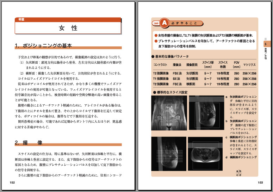Click the 'SE法' cell in the T1 row
Screen dimensions: 273x192
176,79
